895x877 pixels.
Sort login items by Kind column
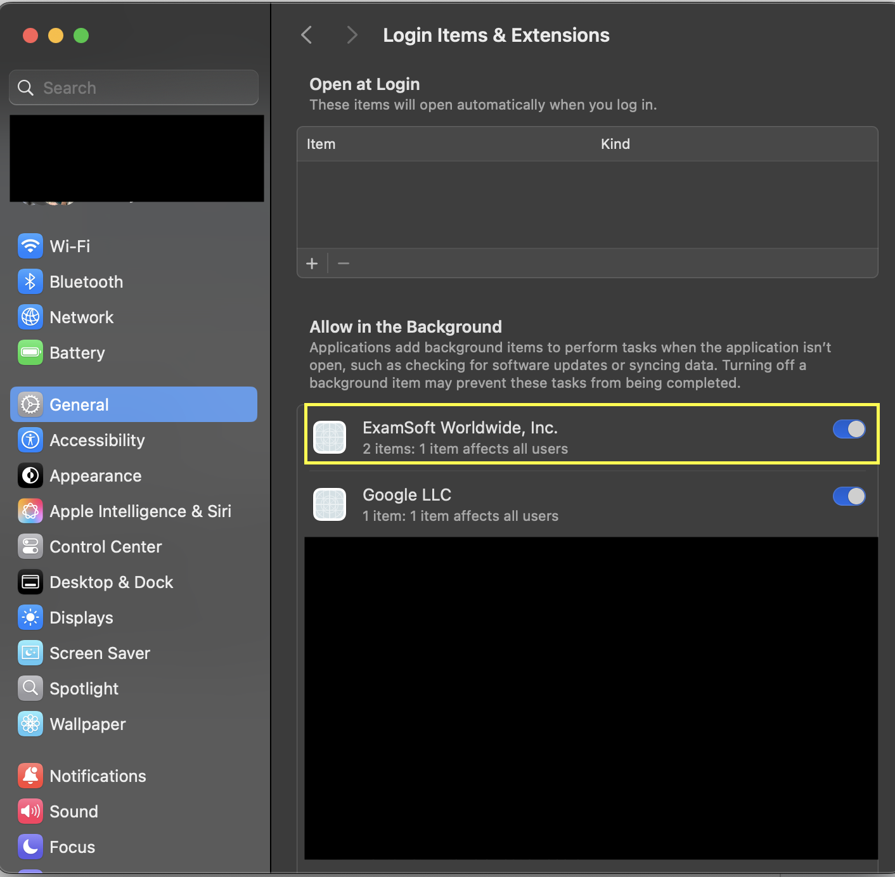[615, 144]
